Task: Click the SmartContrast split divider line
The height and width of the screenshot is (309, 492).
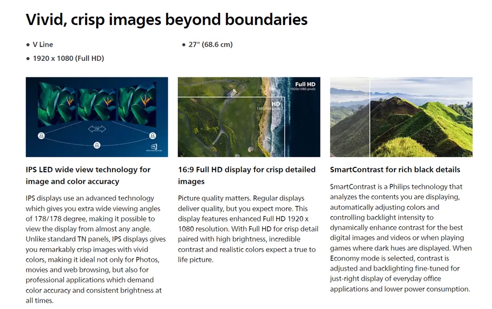Action: [x=369, y=117]
